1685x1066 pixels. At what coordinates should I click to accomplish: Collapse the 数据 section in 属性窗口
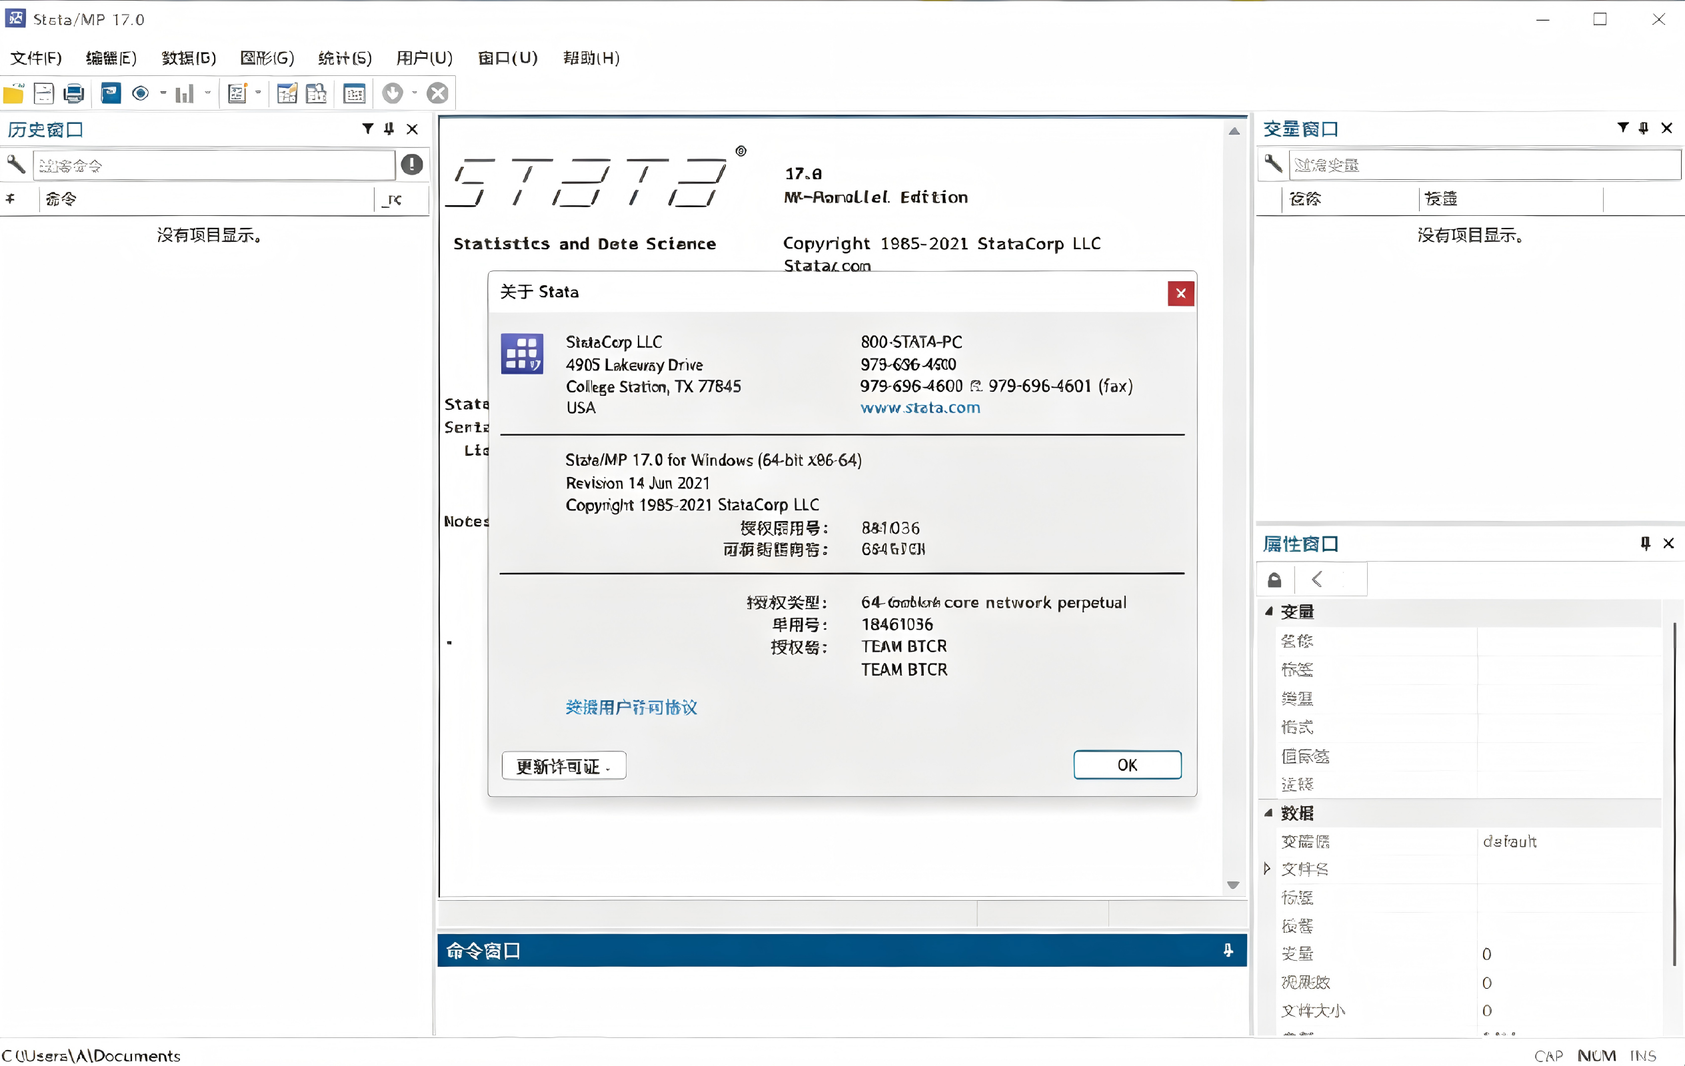coord(1269,813)
